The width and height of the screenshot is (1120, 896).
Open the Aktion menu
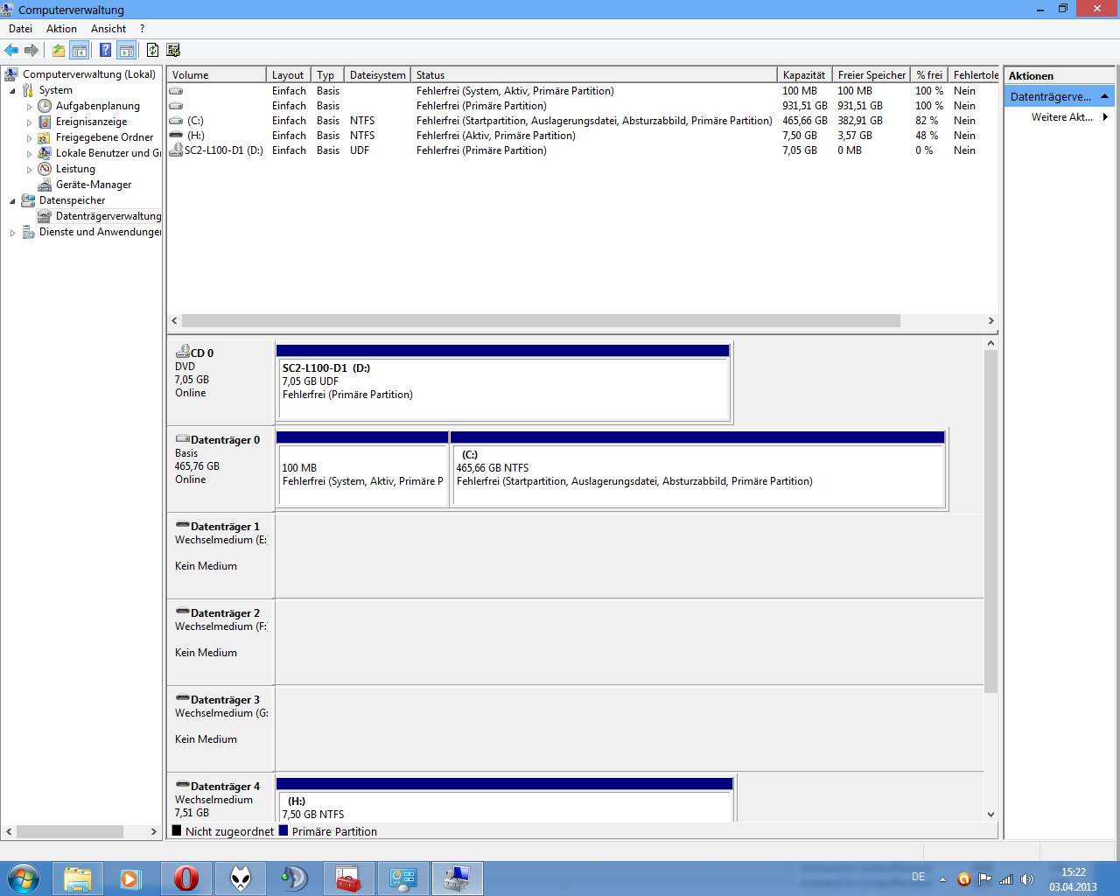coord(61,29)
